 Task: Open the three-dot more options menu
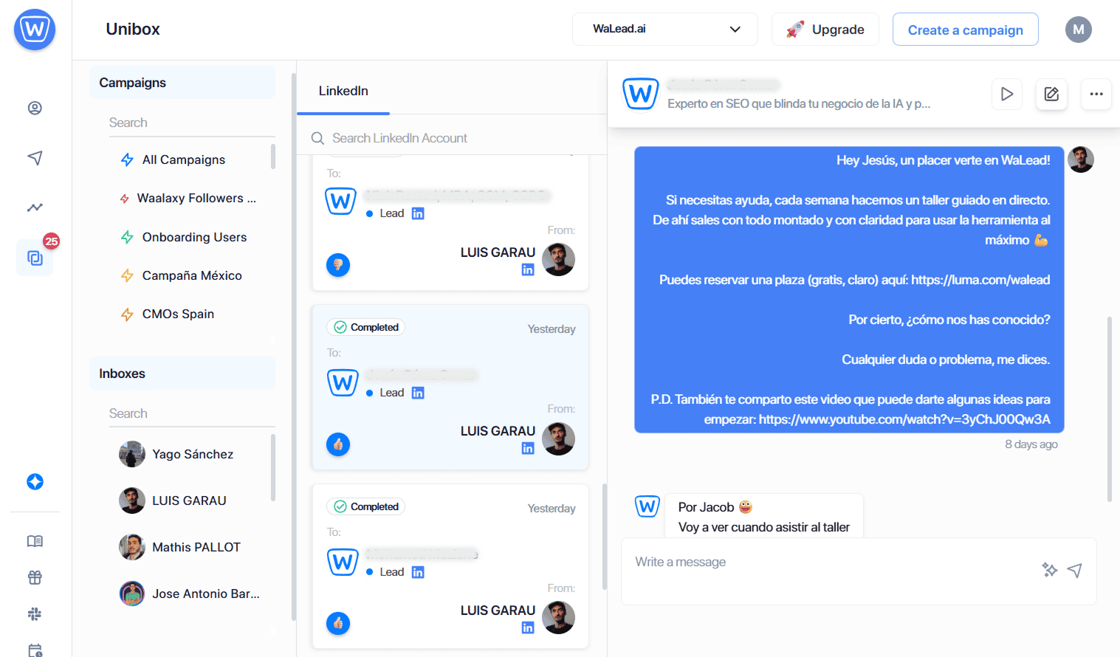click(1096, 94)
